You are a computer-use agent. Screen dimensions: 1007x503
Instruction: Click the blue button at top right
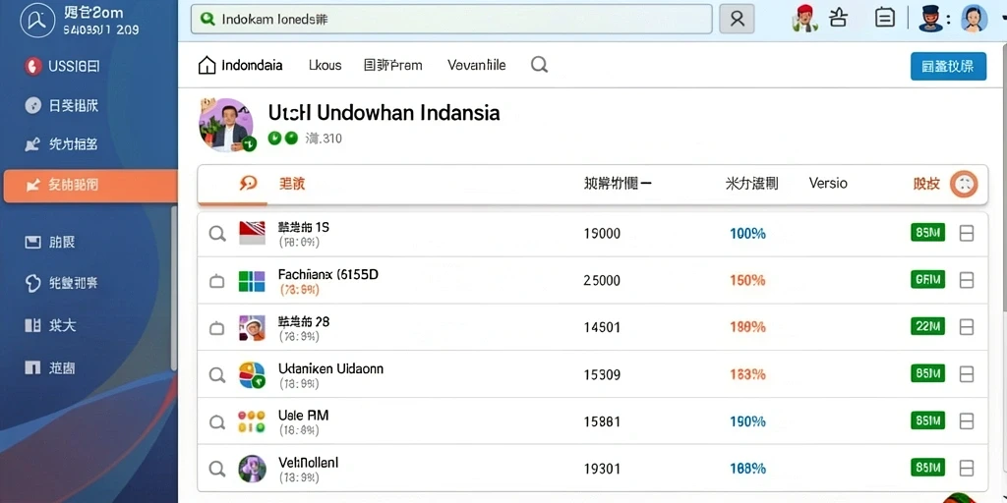click(948, 66)
